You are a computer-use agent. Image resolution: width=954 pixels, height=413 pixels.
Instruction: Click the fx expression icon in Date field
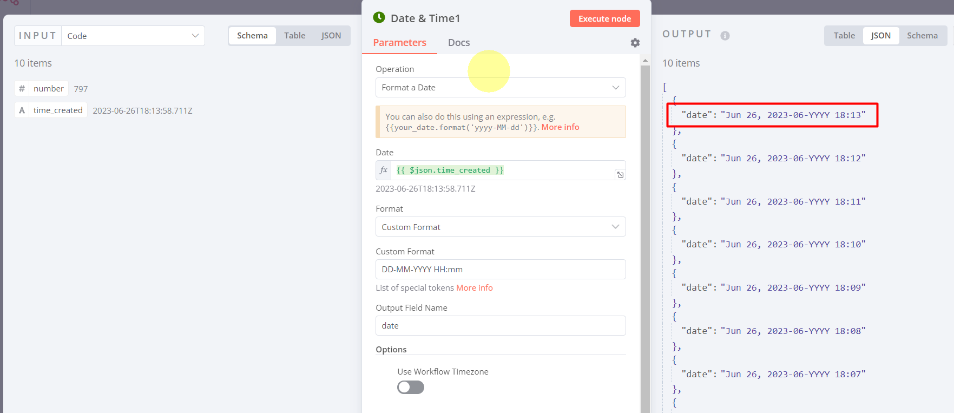pyautogui.click(x=384, y=170)
